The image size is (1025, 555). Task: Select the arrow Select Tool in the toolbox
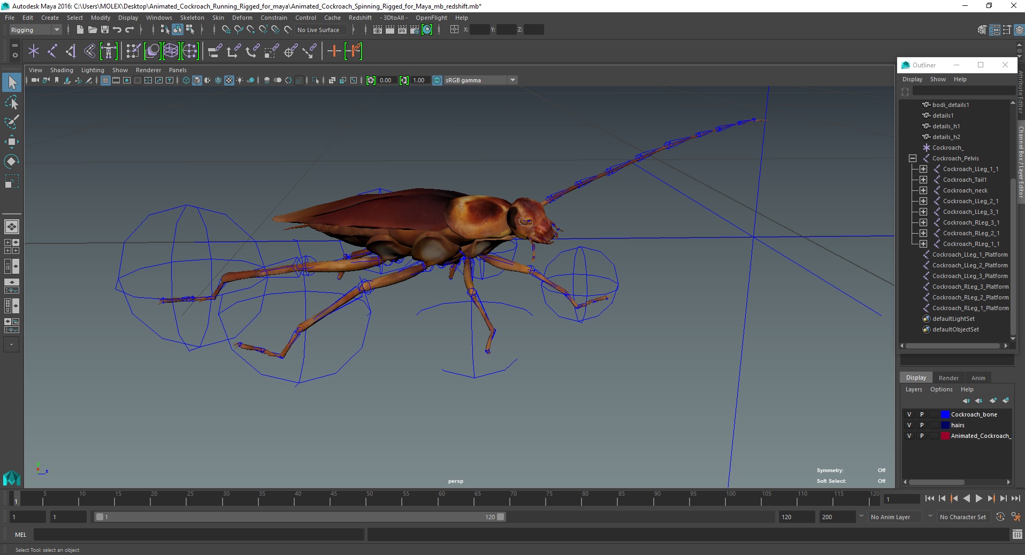pyautogui.click(x=12, y=82)
